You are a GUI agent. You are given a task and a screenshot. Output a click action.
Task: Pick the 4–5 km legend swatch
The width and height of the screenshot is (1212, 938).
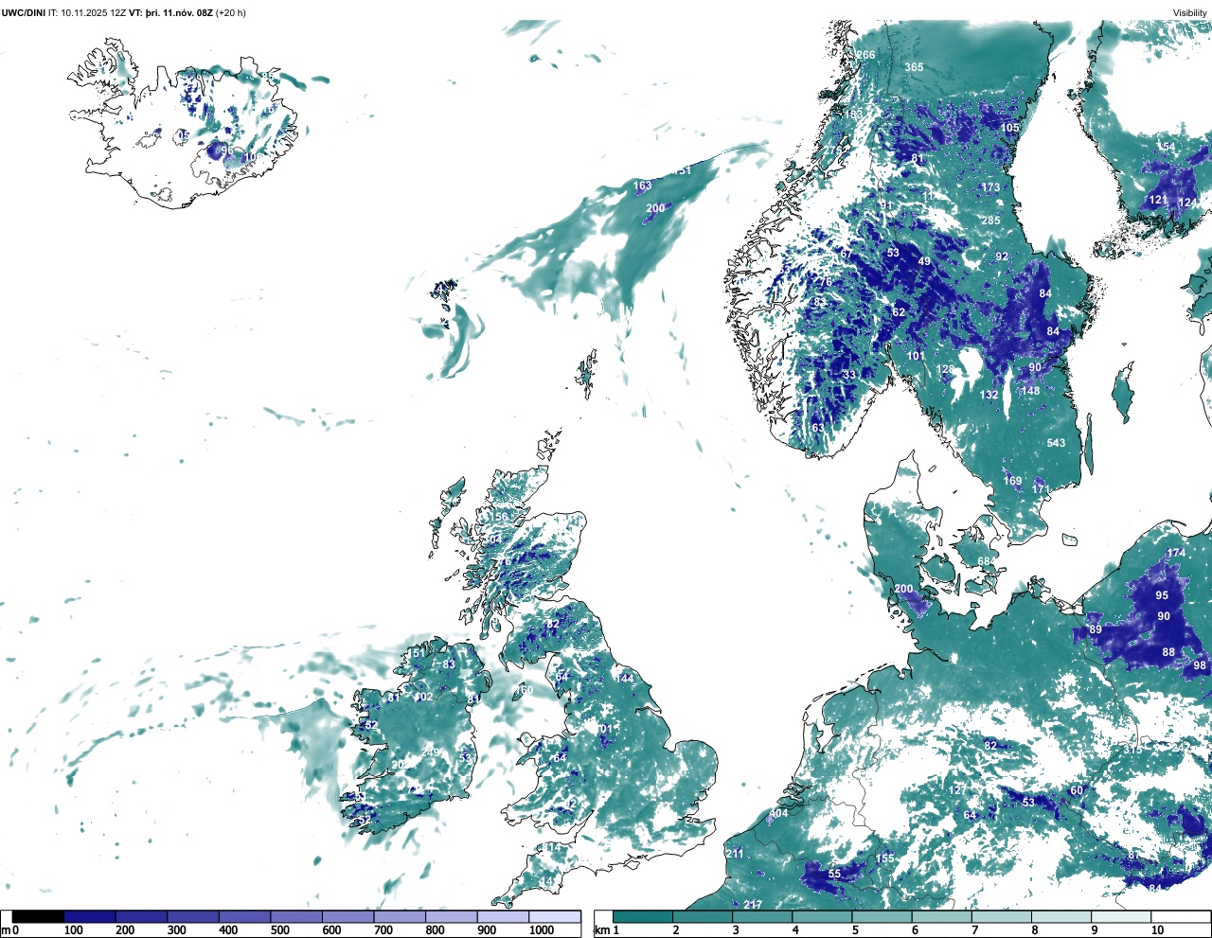822,916
